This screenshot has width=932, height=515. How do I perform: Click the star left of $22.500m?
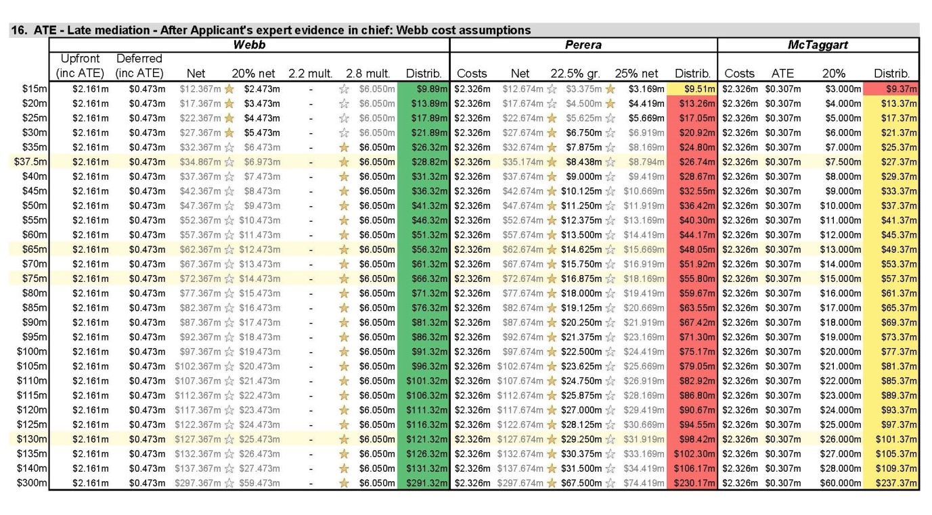click(551, 351)
